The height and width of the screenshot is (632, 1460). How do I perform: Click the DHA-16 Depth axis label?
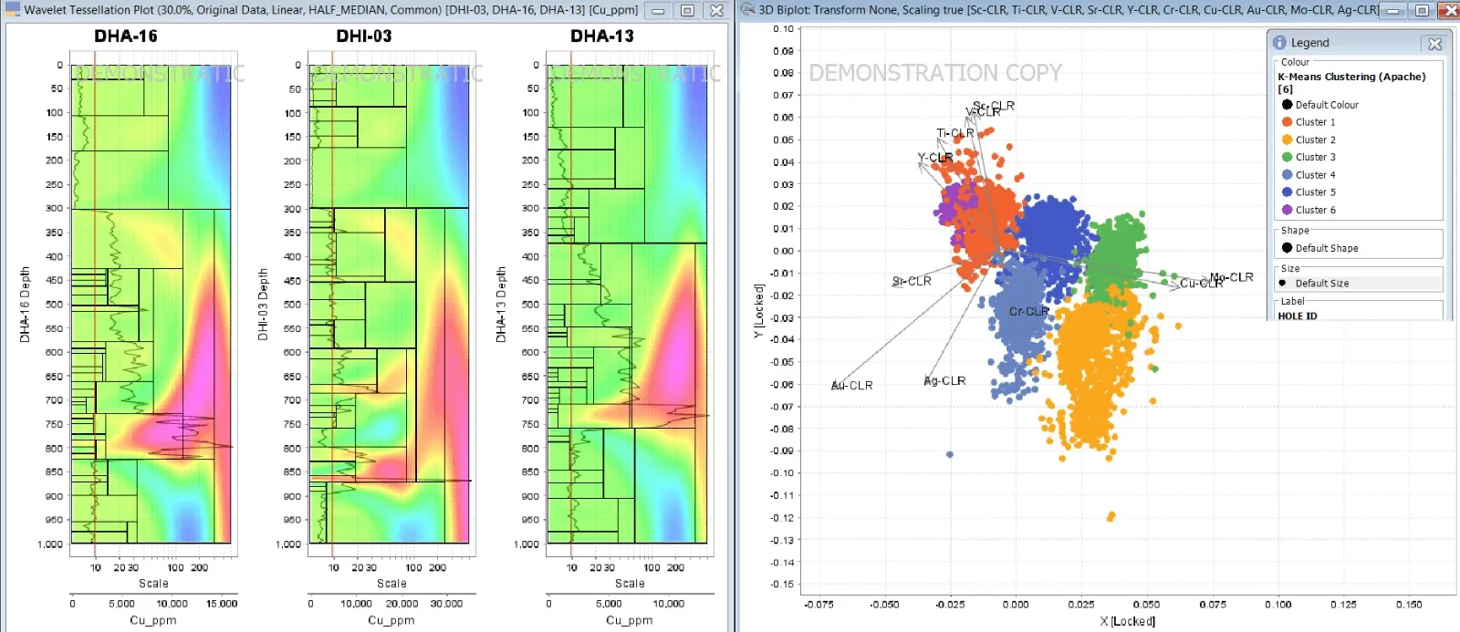coord(25,305)
